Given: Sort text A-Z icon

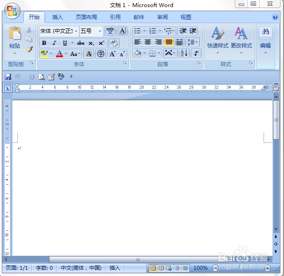Looking at the screenshot, I should (x=184, y=53).
